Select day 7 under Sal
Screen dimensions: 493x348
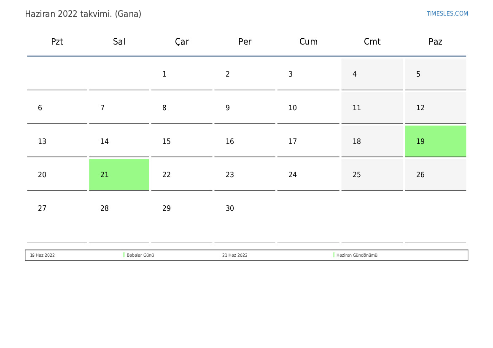click(119, 108)
